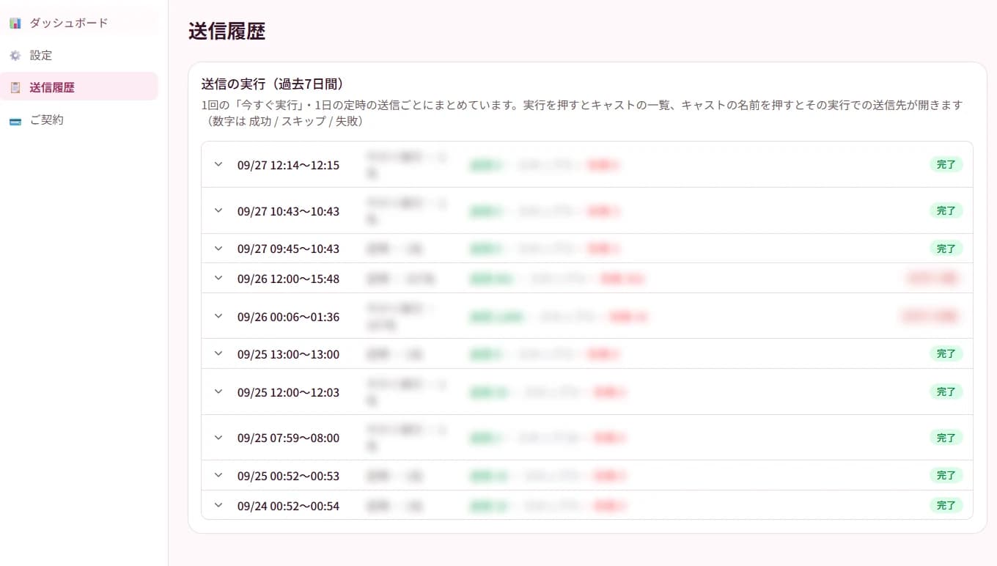Screen dimensions: 997x566
Task: Click the 09/25 00:52～00:53 timestamp text
Action: (288, 476)
